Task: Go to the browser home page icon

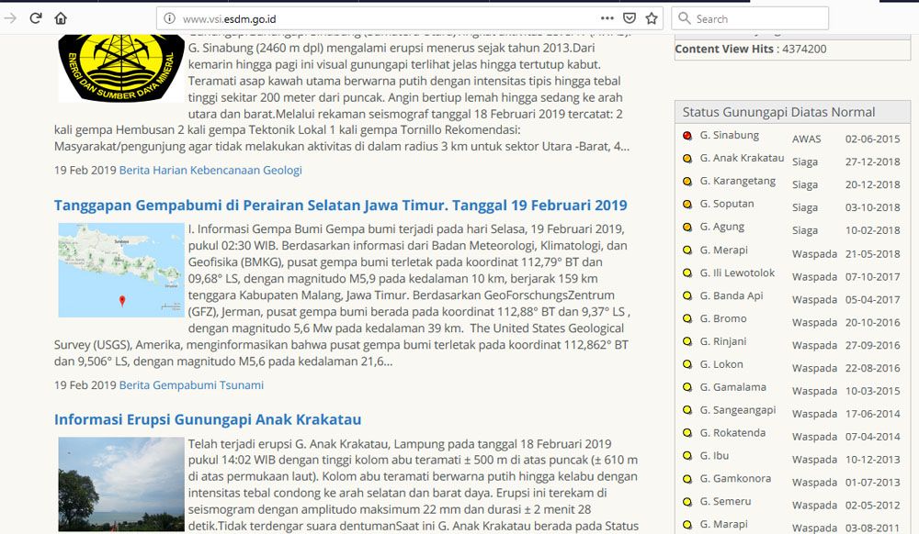Action: [61, 18]
